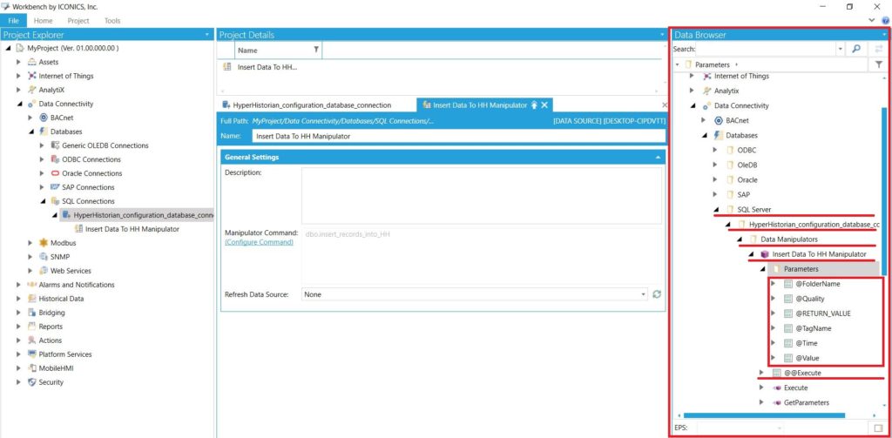Click the Bridging icon in Project Explorer
Image resolution: width=892 pixels, height=438 pixels.
coord(32,313)
